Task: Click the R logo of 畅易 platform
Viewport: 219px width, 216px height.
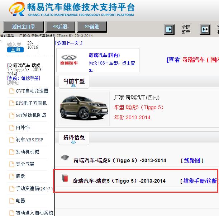Action: click(17, 9)
